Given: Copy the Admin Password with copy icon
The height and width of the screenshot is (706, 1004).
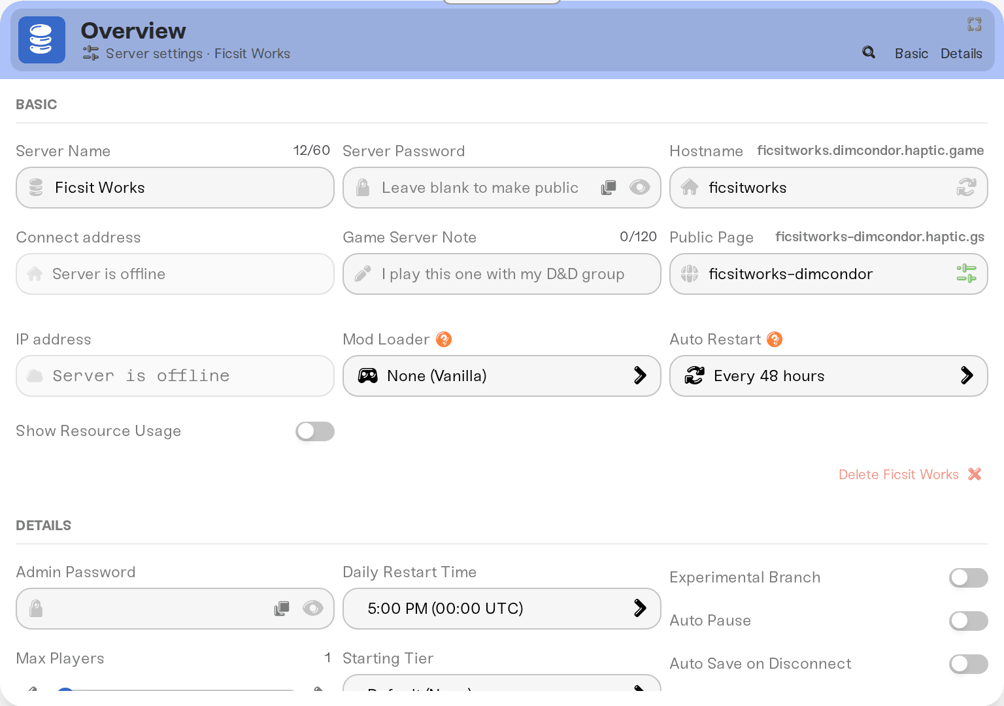Looking at the screenshot, I should pos(282,609).
